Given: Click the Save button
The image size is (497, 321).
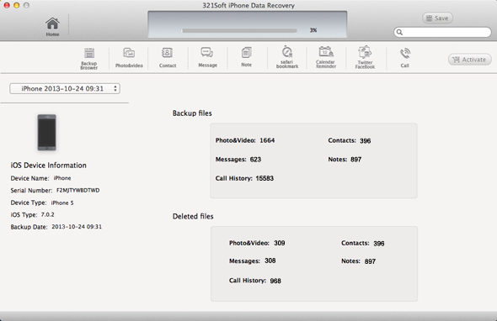Looking at the screenshot, I should pyautogui.click(x=437, y=18).
